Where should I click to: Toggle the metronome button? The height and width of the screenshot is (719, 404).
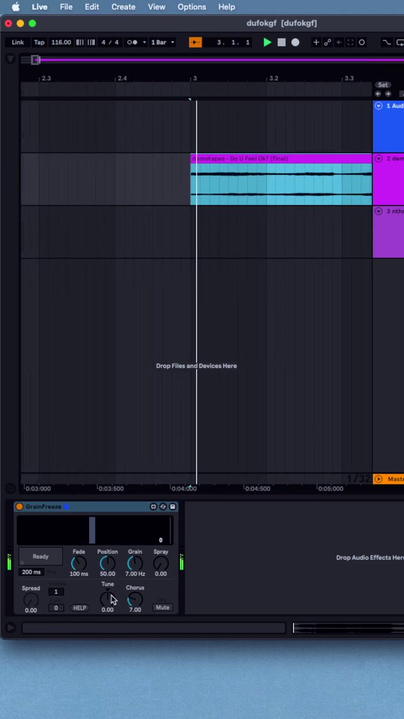132,43
